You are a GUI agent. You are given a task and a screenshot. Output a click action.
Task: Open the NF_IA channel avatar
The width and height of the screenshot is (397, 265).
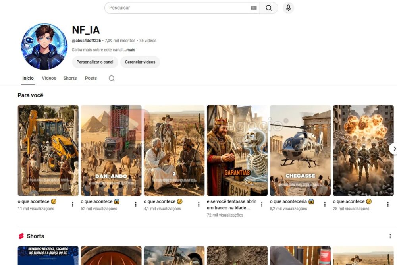click(x=44, y=46)
